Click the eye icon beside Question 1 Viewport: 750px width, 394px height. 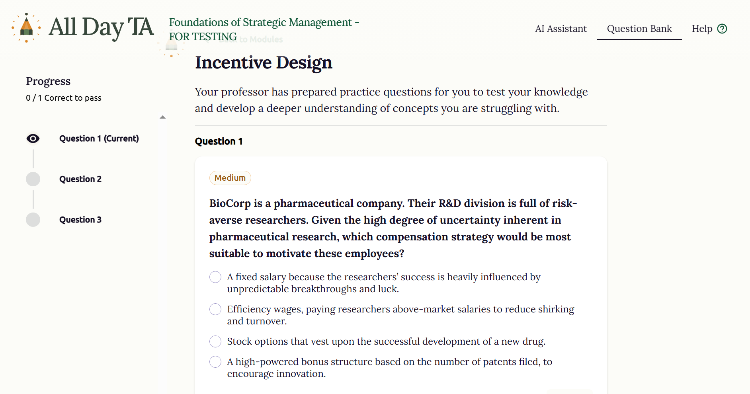[x=33, y=138]
